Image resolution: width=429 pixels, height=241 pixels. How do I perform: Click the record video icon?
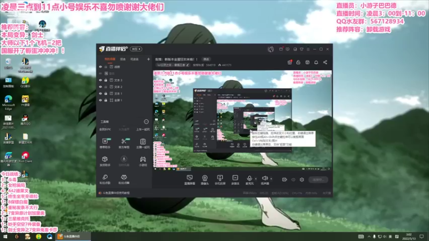[285, 179]
